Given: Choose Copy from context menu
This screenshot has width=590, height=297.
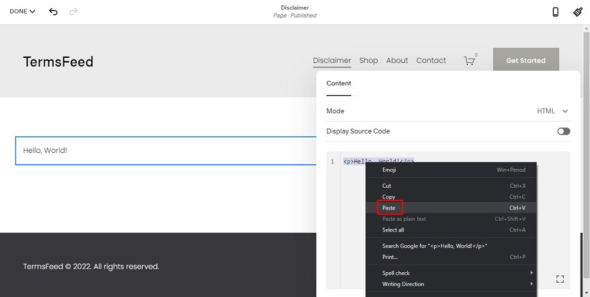Looking at the screenshot, I should (x=451, y=197).
